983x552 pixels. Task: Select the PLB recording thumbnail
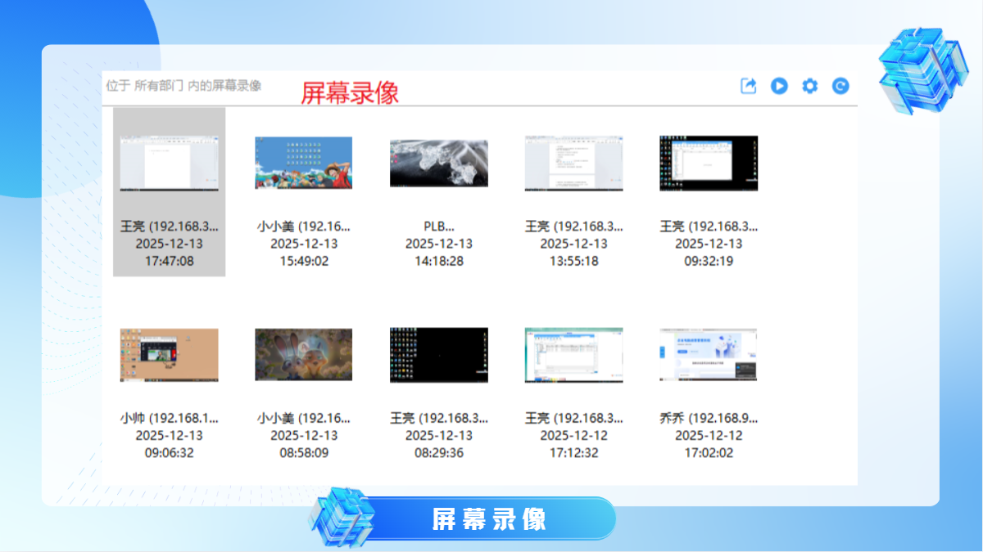coord(439,163)
